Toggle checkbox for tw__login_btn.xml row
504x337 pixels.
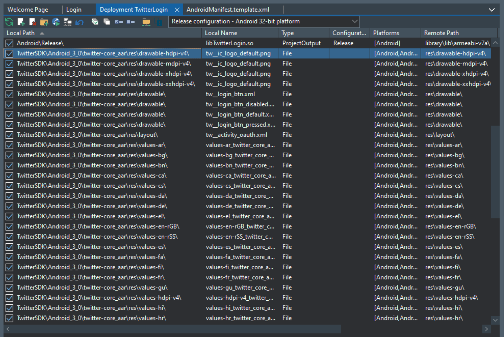9,94
